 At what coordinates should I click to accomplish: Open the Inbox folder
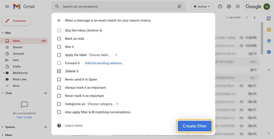pyautogui.click(x=24, y=41)
